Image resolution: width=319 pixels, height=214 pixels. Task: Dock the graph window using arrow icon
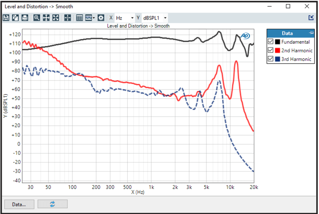[x=311, y=18]
